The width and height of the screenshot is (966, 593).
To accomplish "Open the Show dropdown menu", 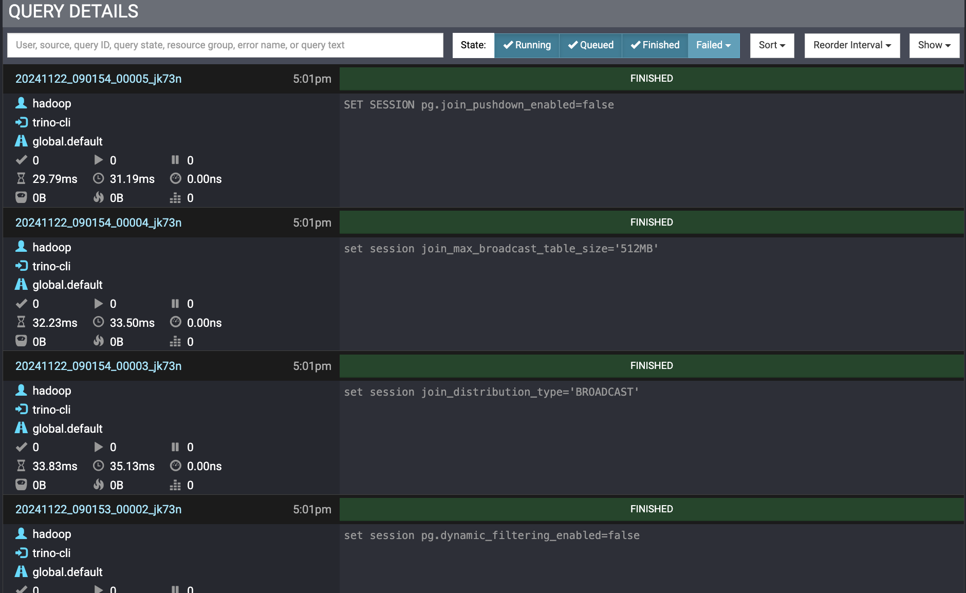I will coord(934,45).
